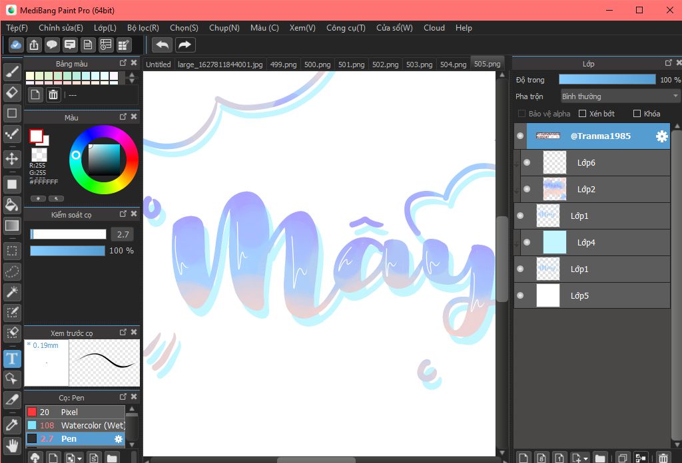
Task: Pop out the Xem trước cọ panel
Action: 123,332
